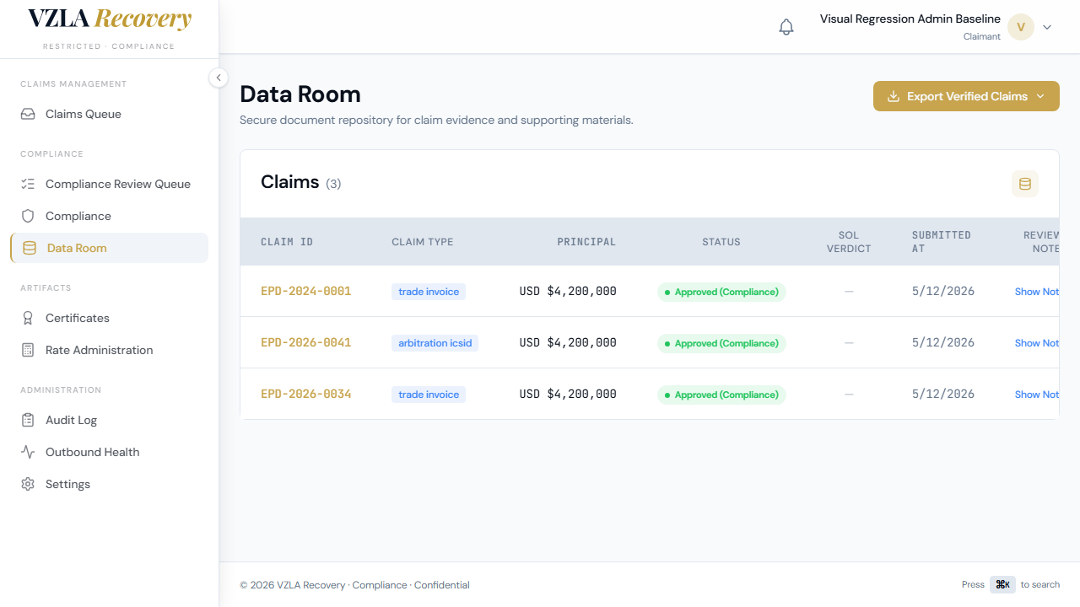This screenshot has height=607, width=1080.
Task: Collapse the sidebar with the chevron button
Action: [x=219, y=78]
